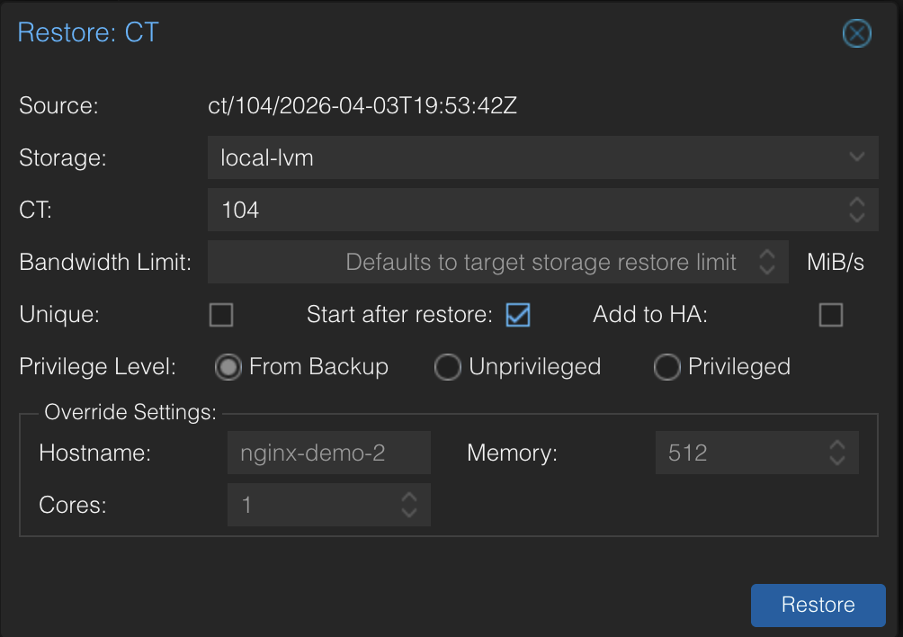This screenshot has width=903, height=637.
Task: Enable the Add to HA checkbox
Action: tap(830, 315)
